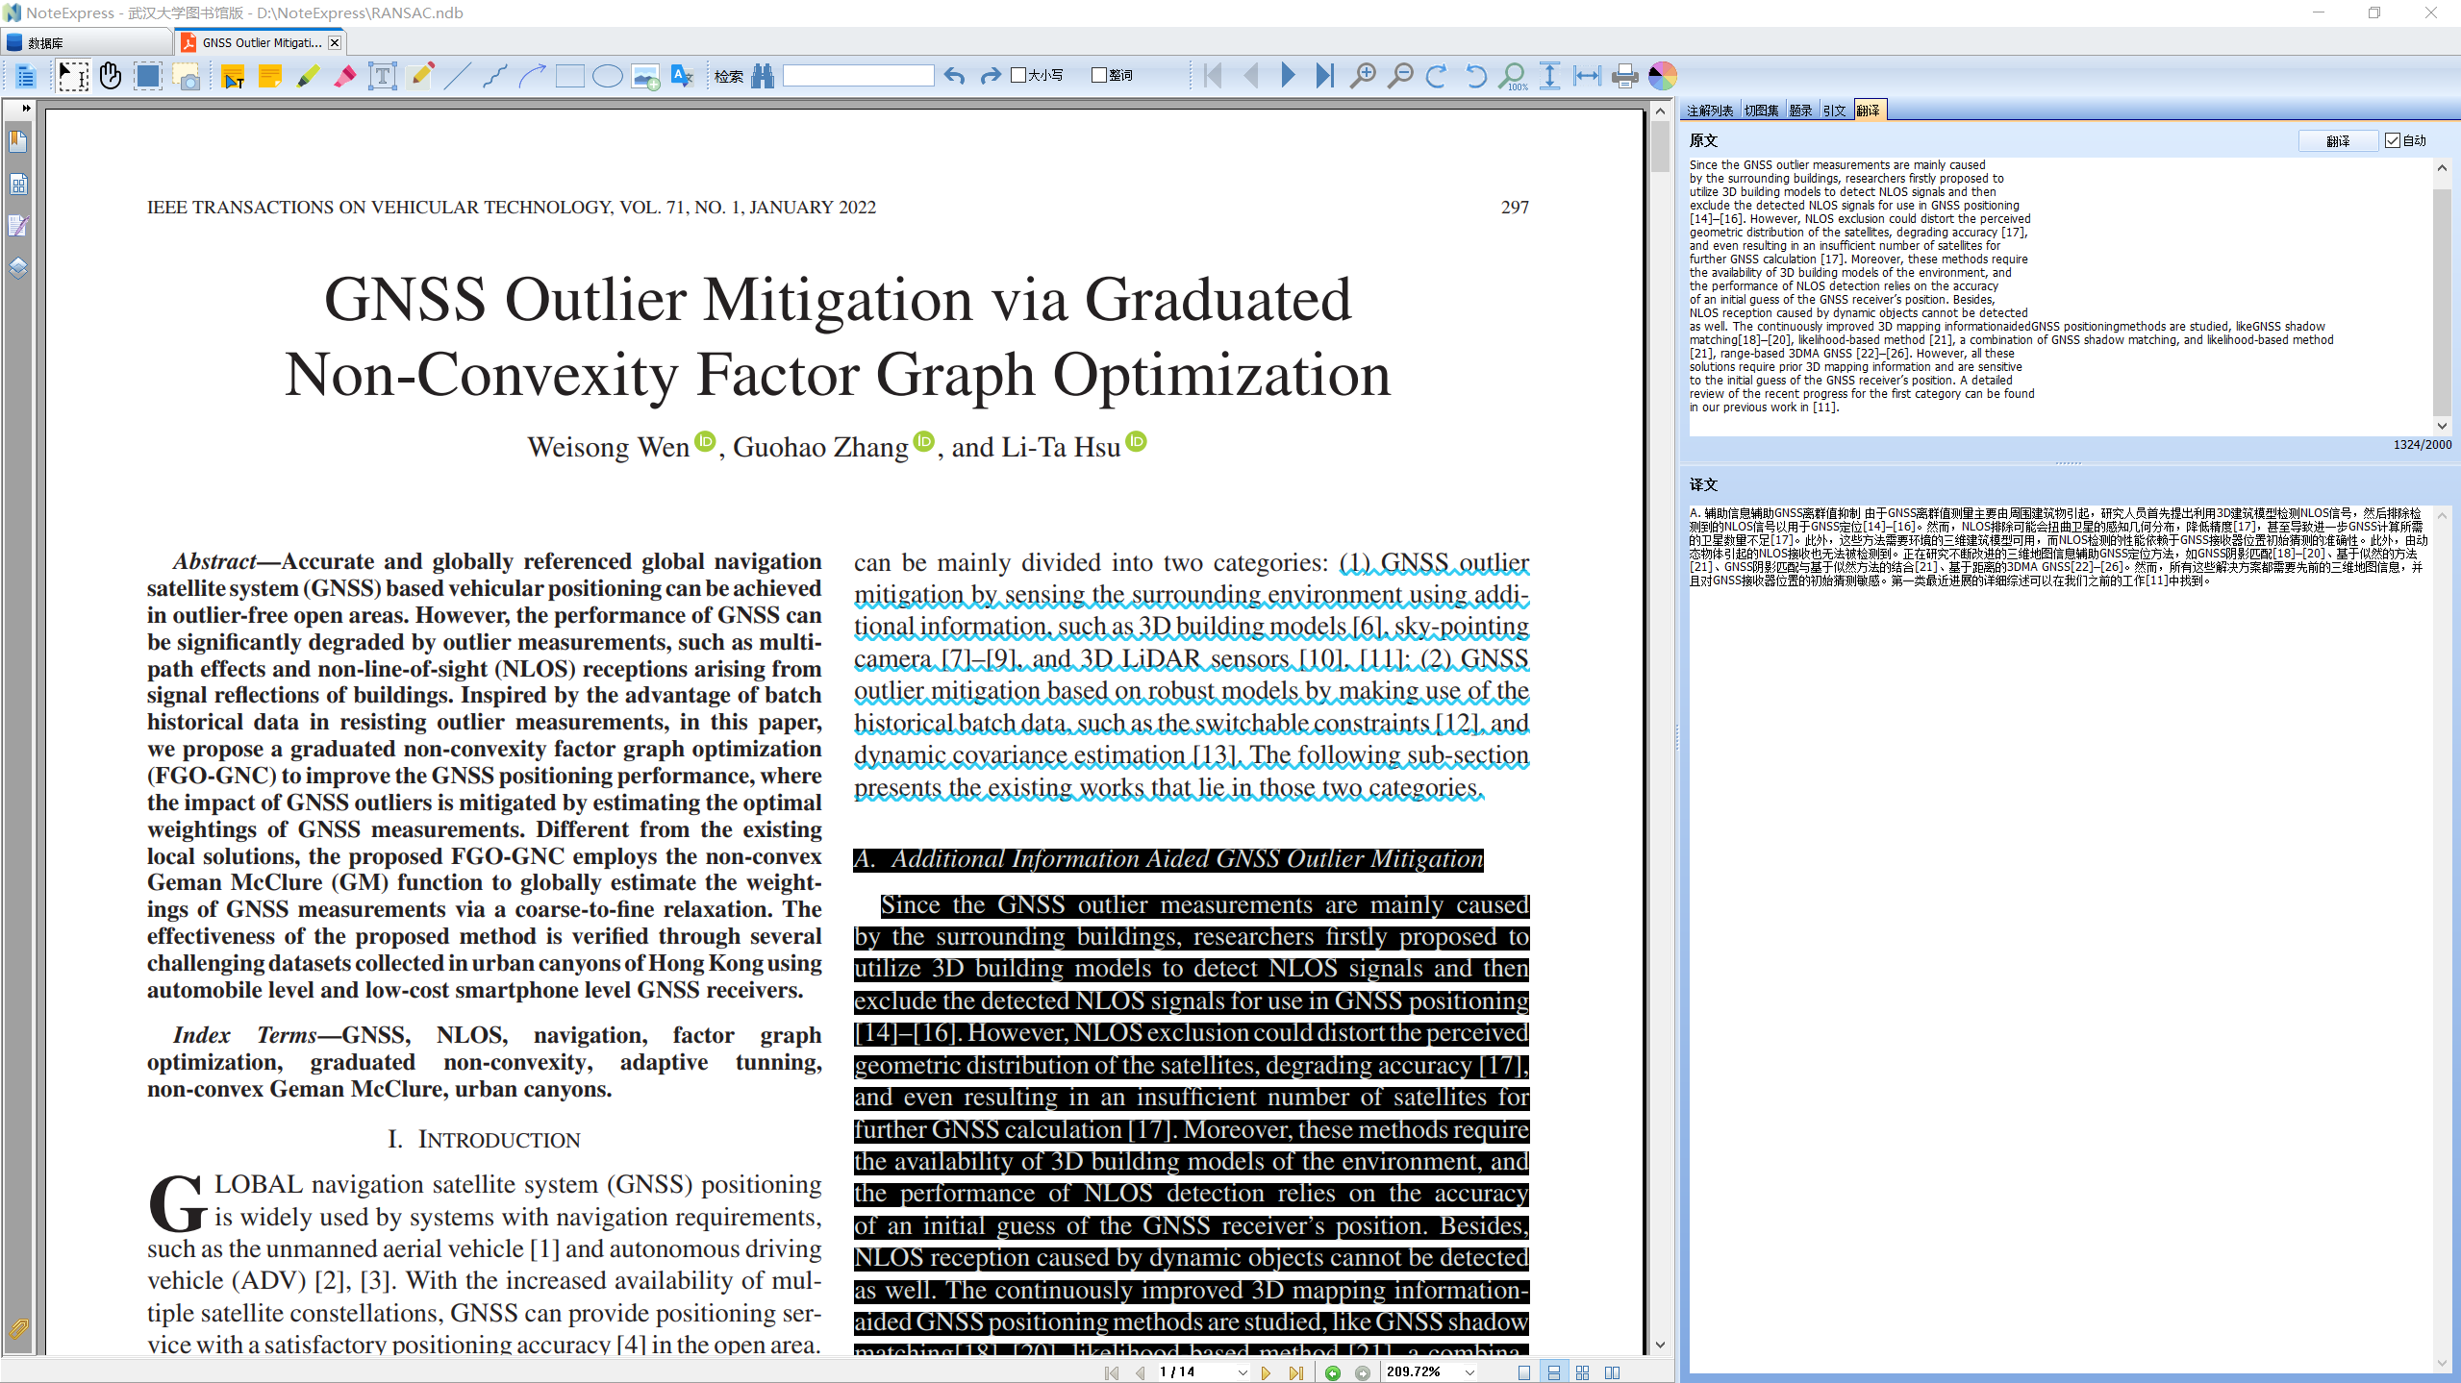
Task: Expand the left sidebar panel arrow
Action: point(26,108)
